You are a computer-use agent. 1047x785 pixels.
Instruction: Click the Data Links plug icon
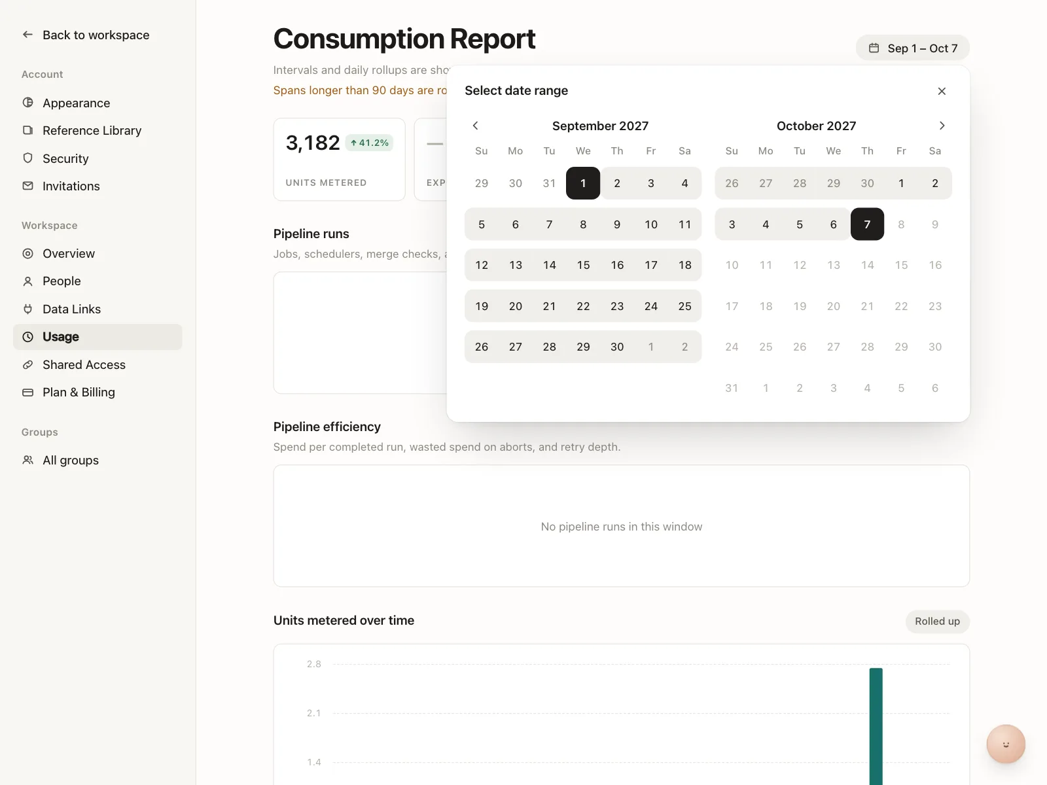pyautogui.click(x=27, y=309)
